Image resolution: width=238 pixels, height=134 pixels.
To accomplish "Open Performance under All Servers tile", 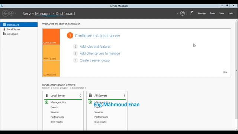I will [x=101, y=117].
